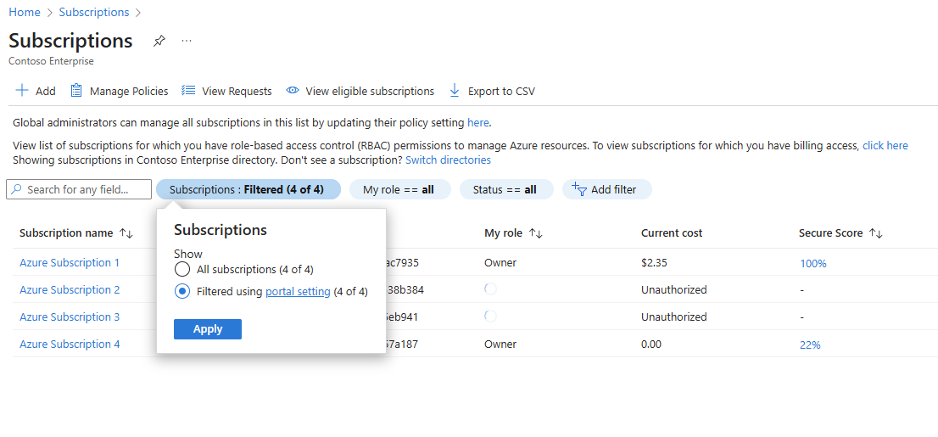This screenshot has width=938, height=437.
Task: Sort by Subscription name arrows
Action: pyautogui.click(x=126, y=233)
